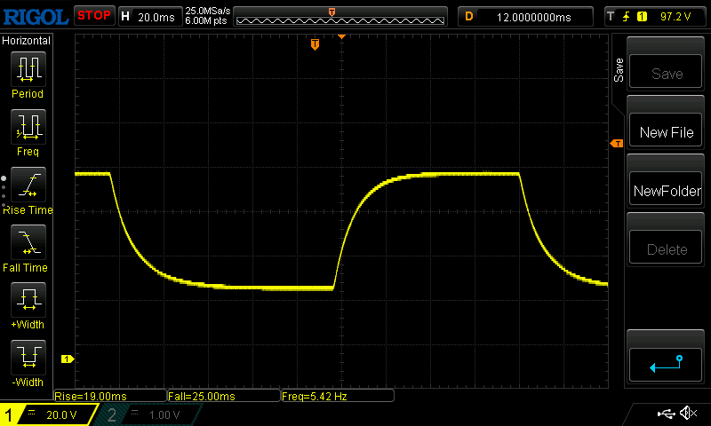Viewport: 711px width, 426px height.
Task: Select the New File menu option
Action: pyautogui.click(x=667, y=132)
